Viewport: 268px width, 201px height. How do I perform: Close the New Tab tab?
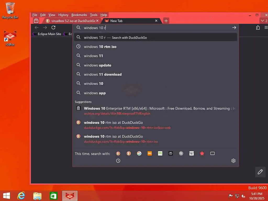[156, 21]
